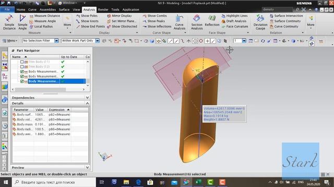Uncheck the selected Body Measurement checkbox
The height and width of the screenshot is (187, 334).
pos(22,81)
